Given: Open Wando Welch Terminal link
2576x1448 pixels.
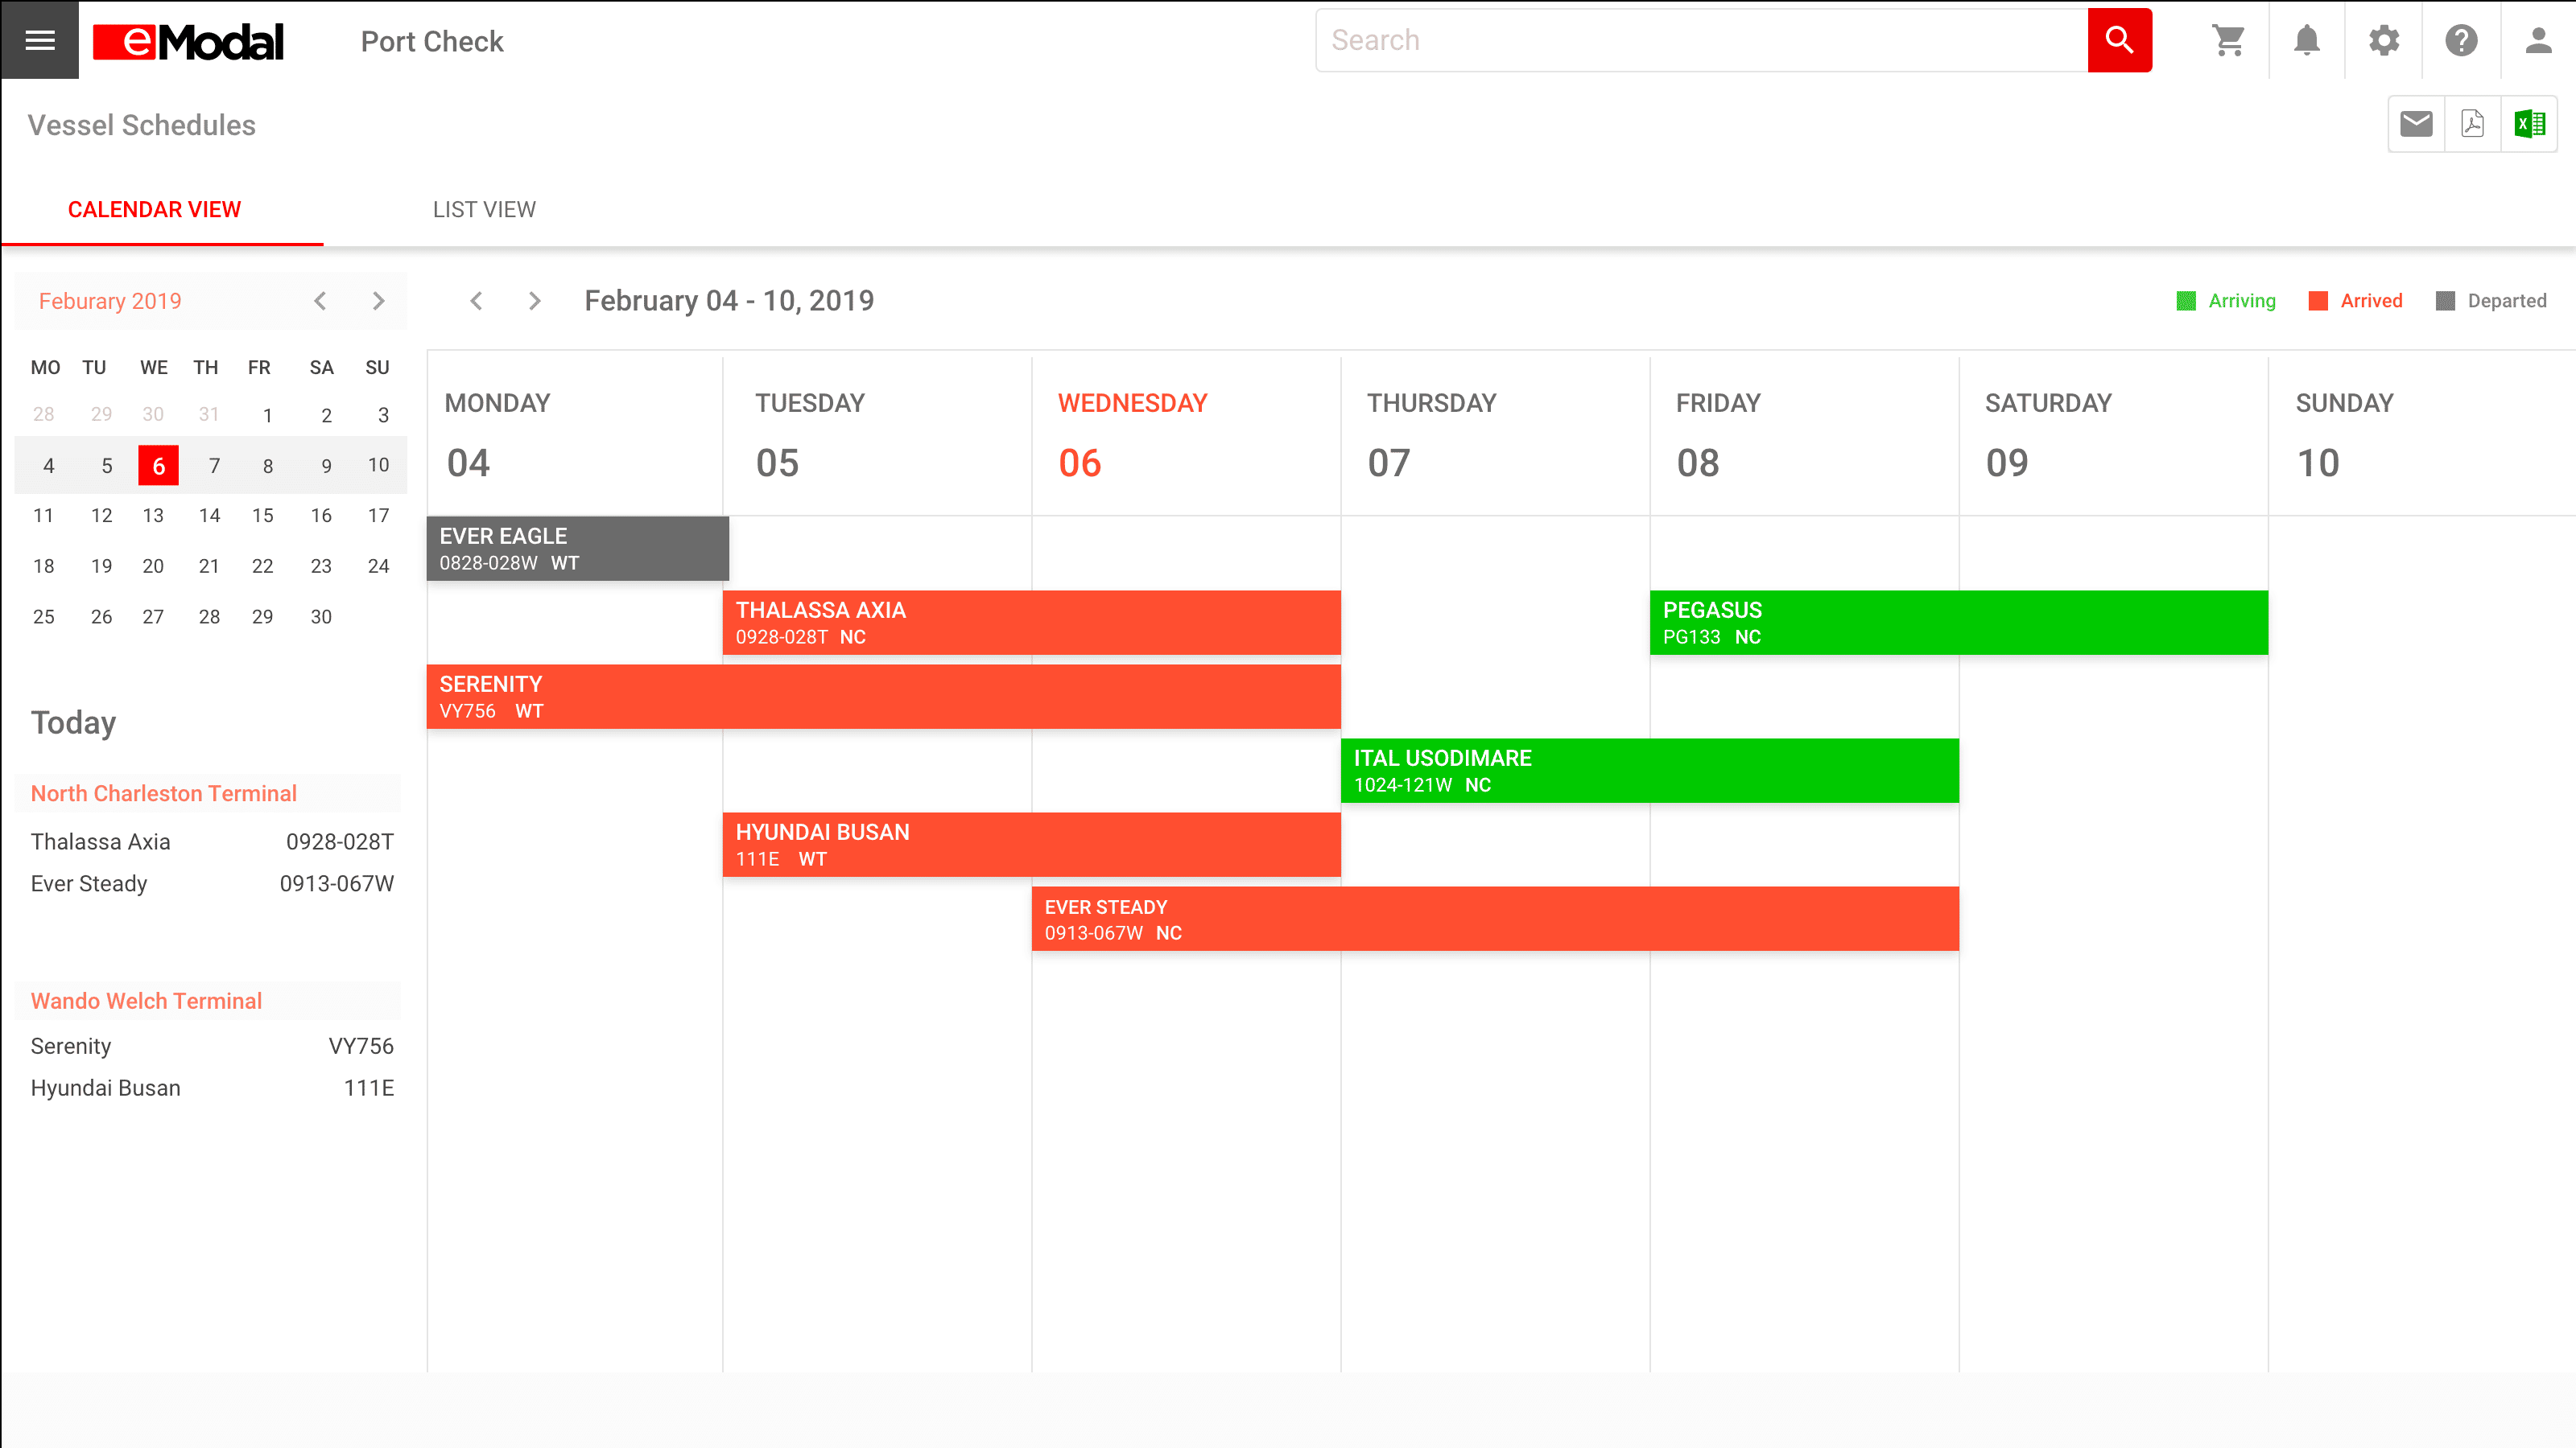Looking at the screenshot, I should [x=146, y=1002].
